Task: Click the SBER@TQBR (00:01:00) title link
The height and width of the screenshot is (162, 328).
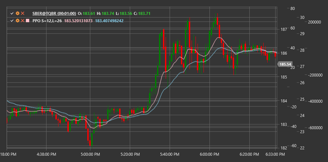Action: point(54,13)
